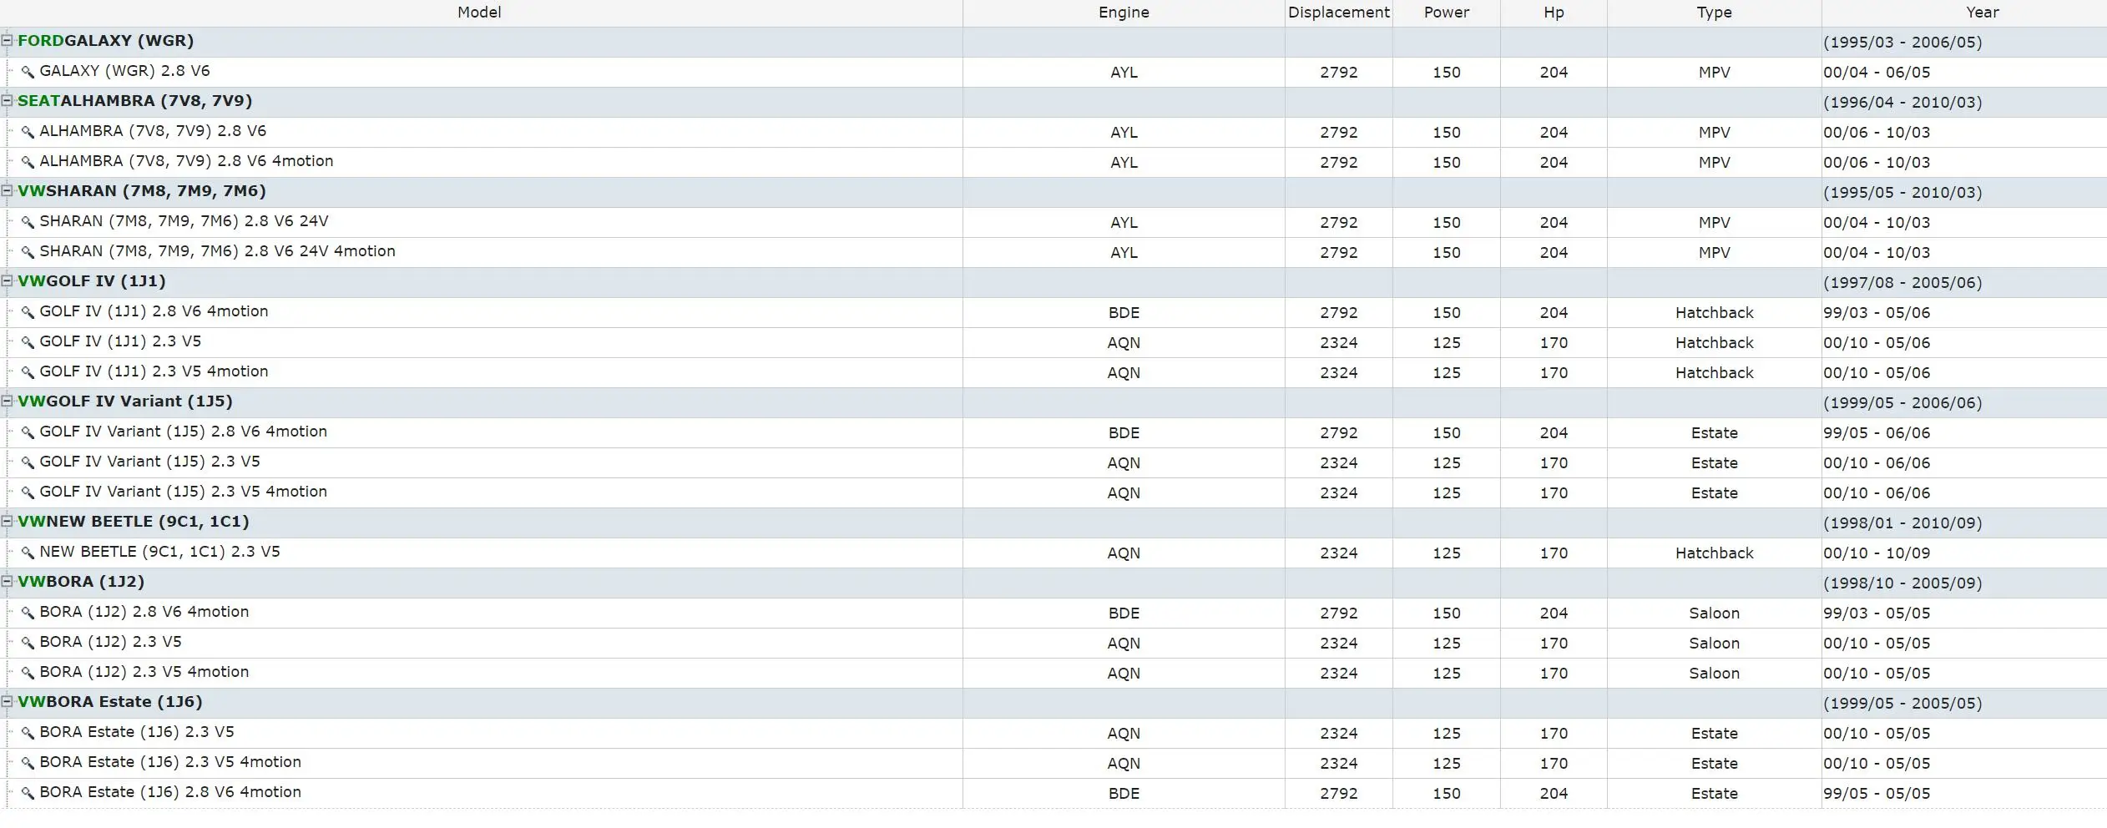The width and height of the screenshot is (2107, 828).
Task: Click magnifier icon for BORA Estate 2.8 V6 4motion
Action: tap(28, 793)
